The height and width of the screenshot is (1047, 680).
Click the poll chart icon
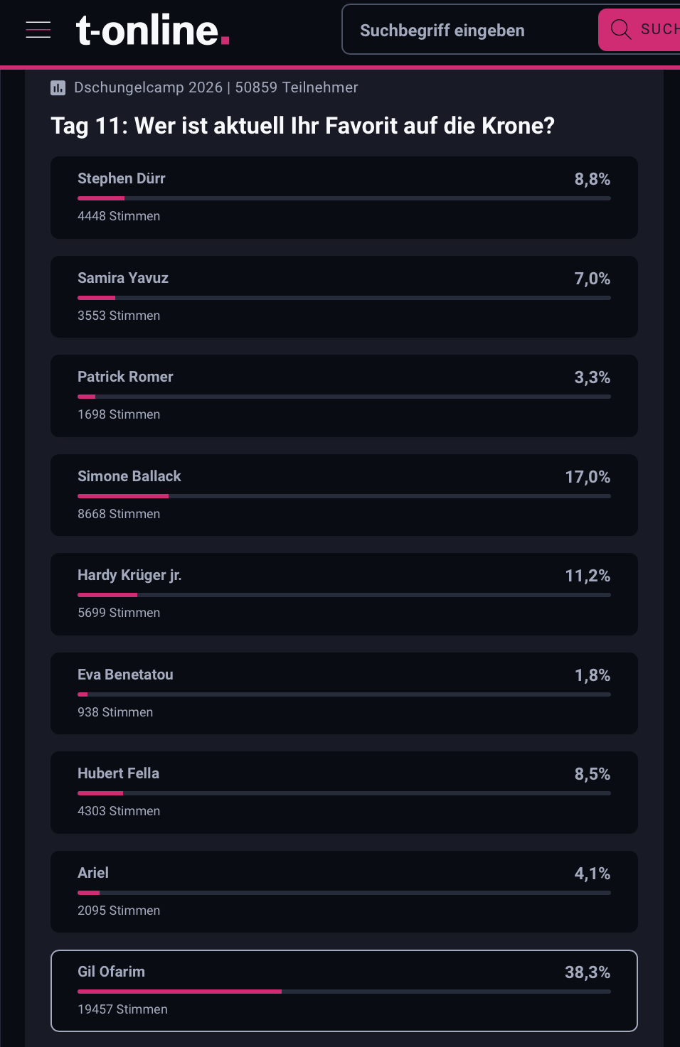pos(58,87)
